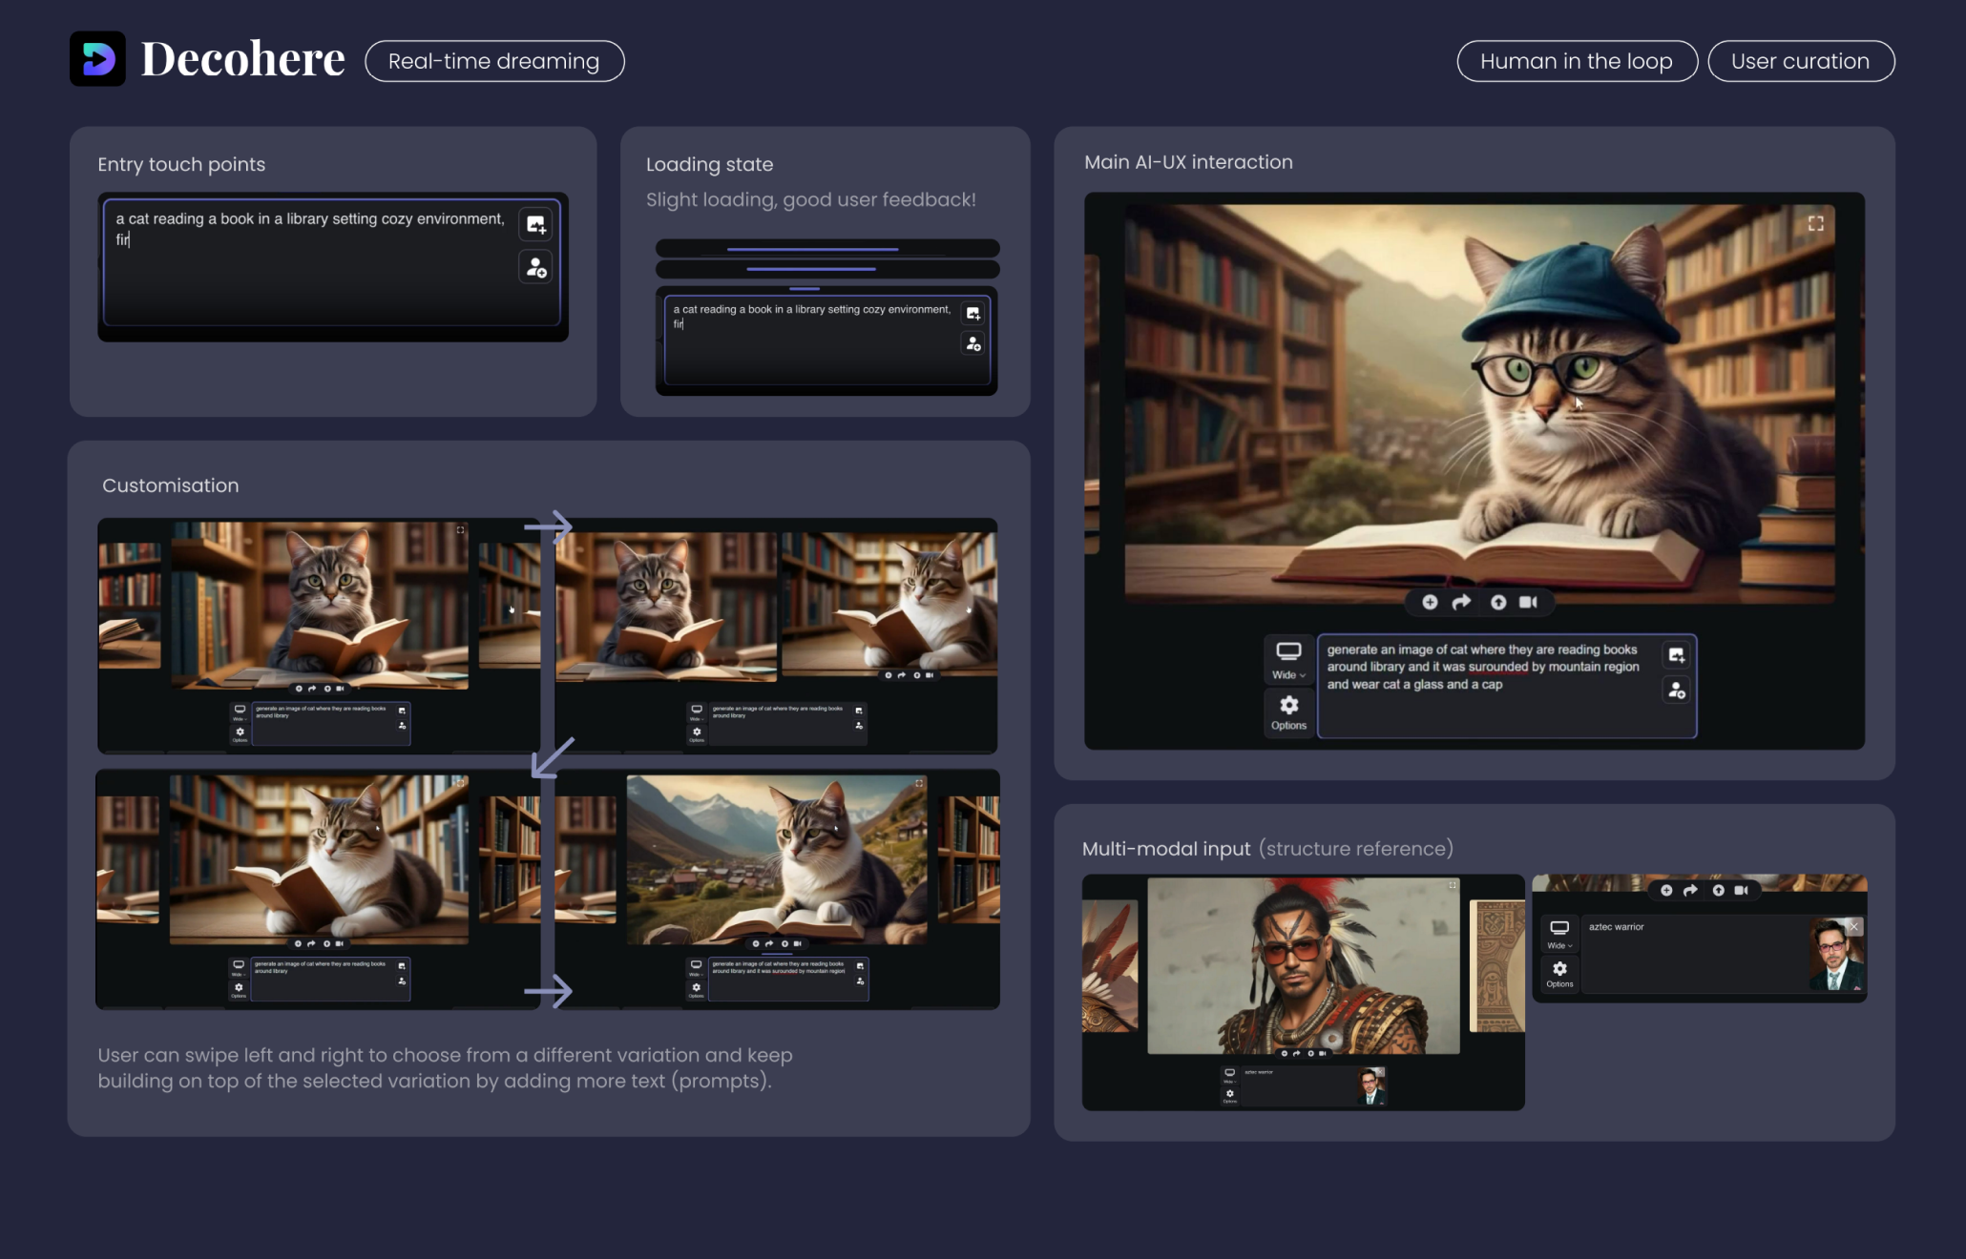Click add-person icon in main cat prompt box
The image size is (1966, 1259).
1676,691
